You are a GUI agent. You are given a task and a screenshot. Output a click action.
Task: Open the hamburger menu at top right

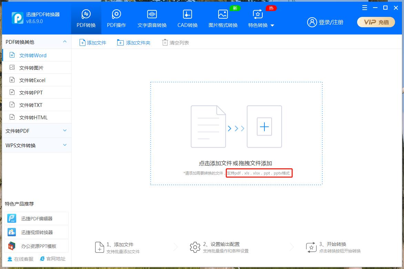coord(365,8)
